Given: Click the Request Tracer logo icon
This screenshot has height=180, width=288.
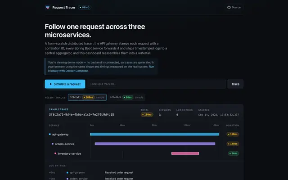Looking at the screenshot, I should pos(48,7).
